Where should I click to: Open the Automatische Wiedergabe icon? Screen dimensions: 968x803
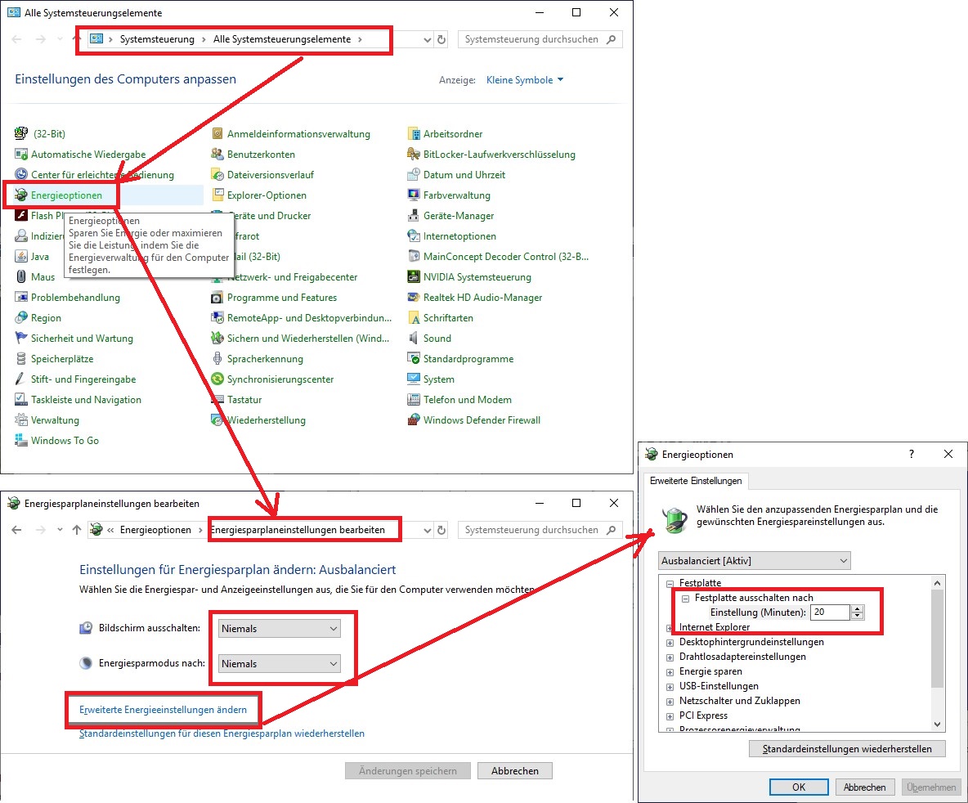tap(21, 155)
